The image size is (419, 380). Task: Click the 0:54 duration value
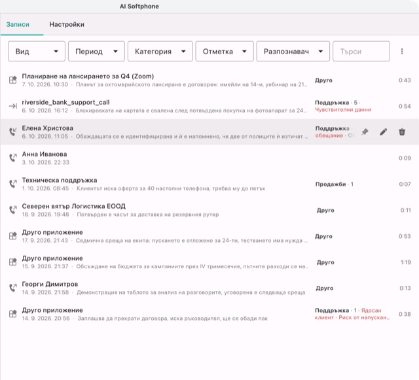click(405, 107)
